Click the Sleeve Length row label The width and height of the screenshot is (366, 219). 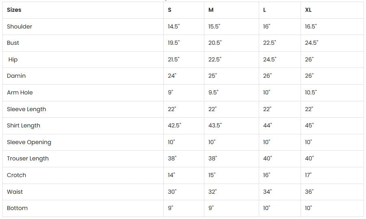26,109
